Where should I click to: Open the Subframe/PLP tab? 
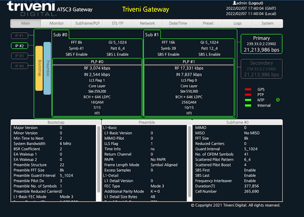point(87,23)
